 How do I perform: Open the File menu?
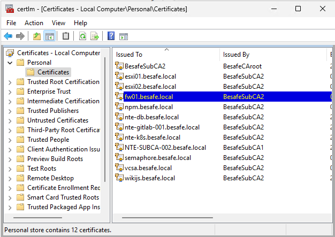(11, 23)
